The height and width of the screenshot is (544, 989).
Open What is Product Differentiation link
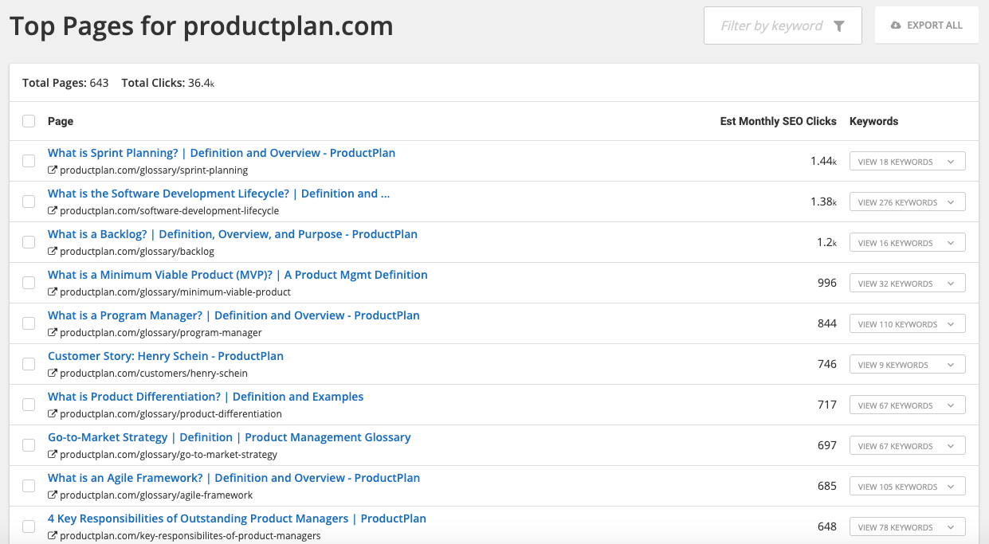click(206, 397)
